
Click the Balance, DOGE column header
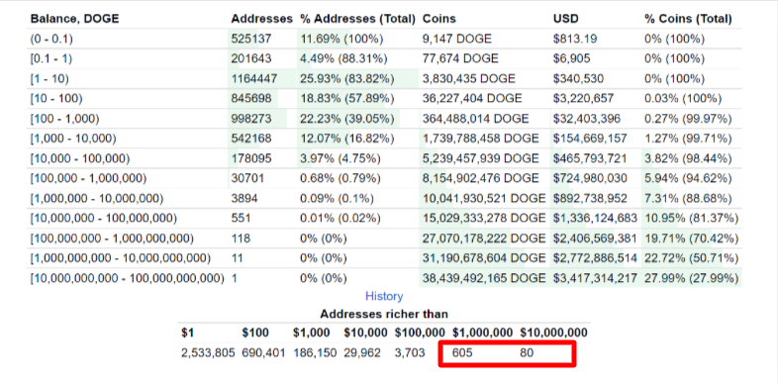point(75,19)
